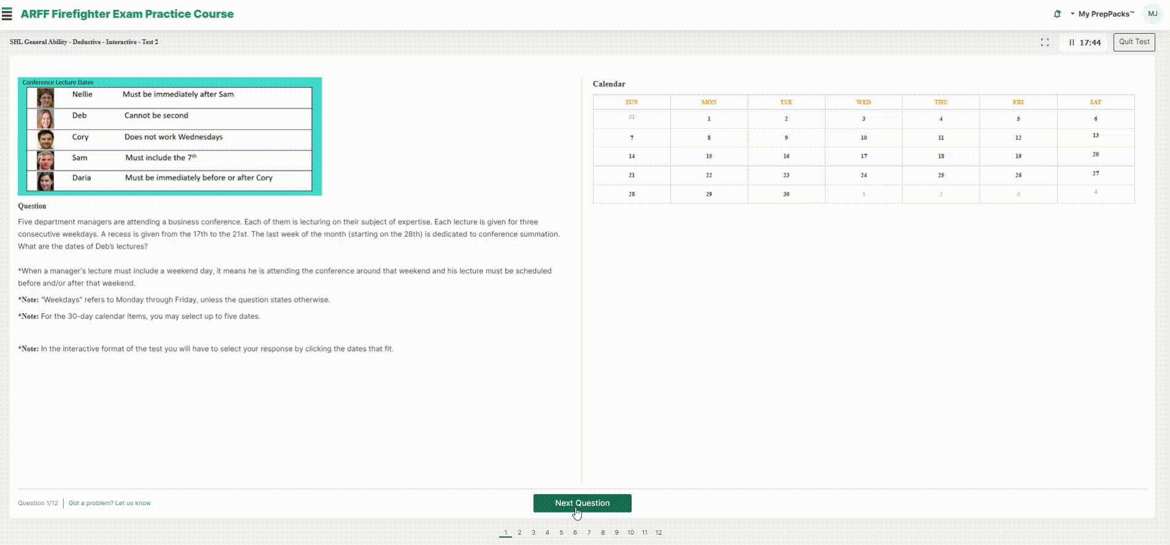Screen dimensions: 1170x545
Task: Click 'Cannot be second' rule text
Action: coord(157,115)
